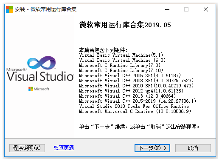
Task: Click Microsoft C Runtime Library(7.10) line
Action: (121, 70)
